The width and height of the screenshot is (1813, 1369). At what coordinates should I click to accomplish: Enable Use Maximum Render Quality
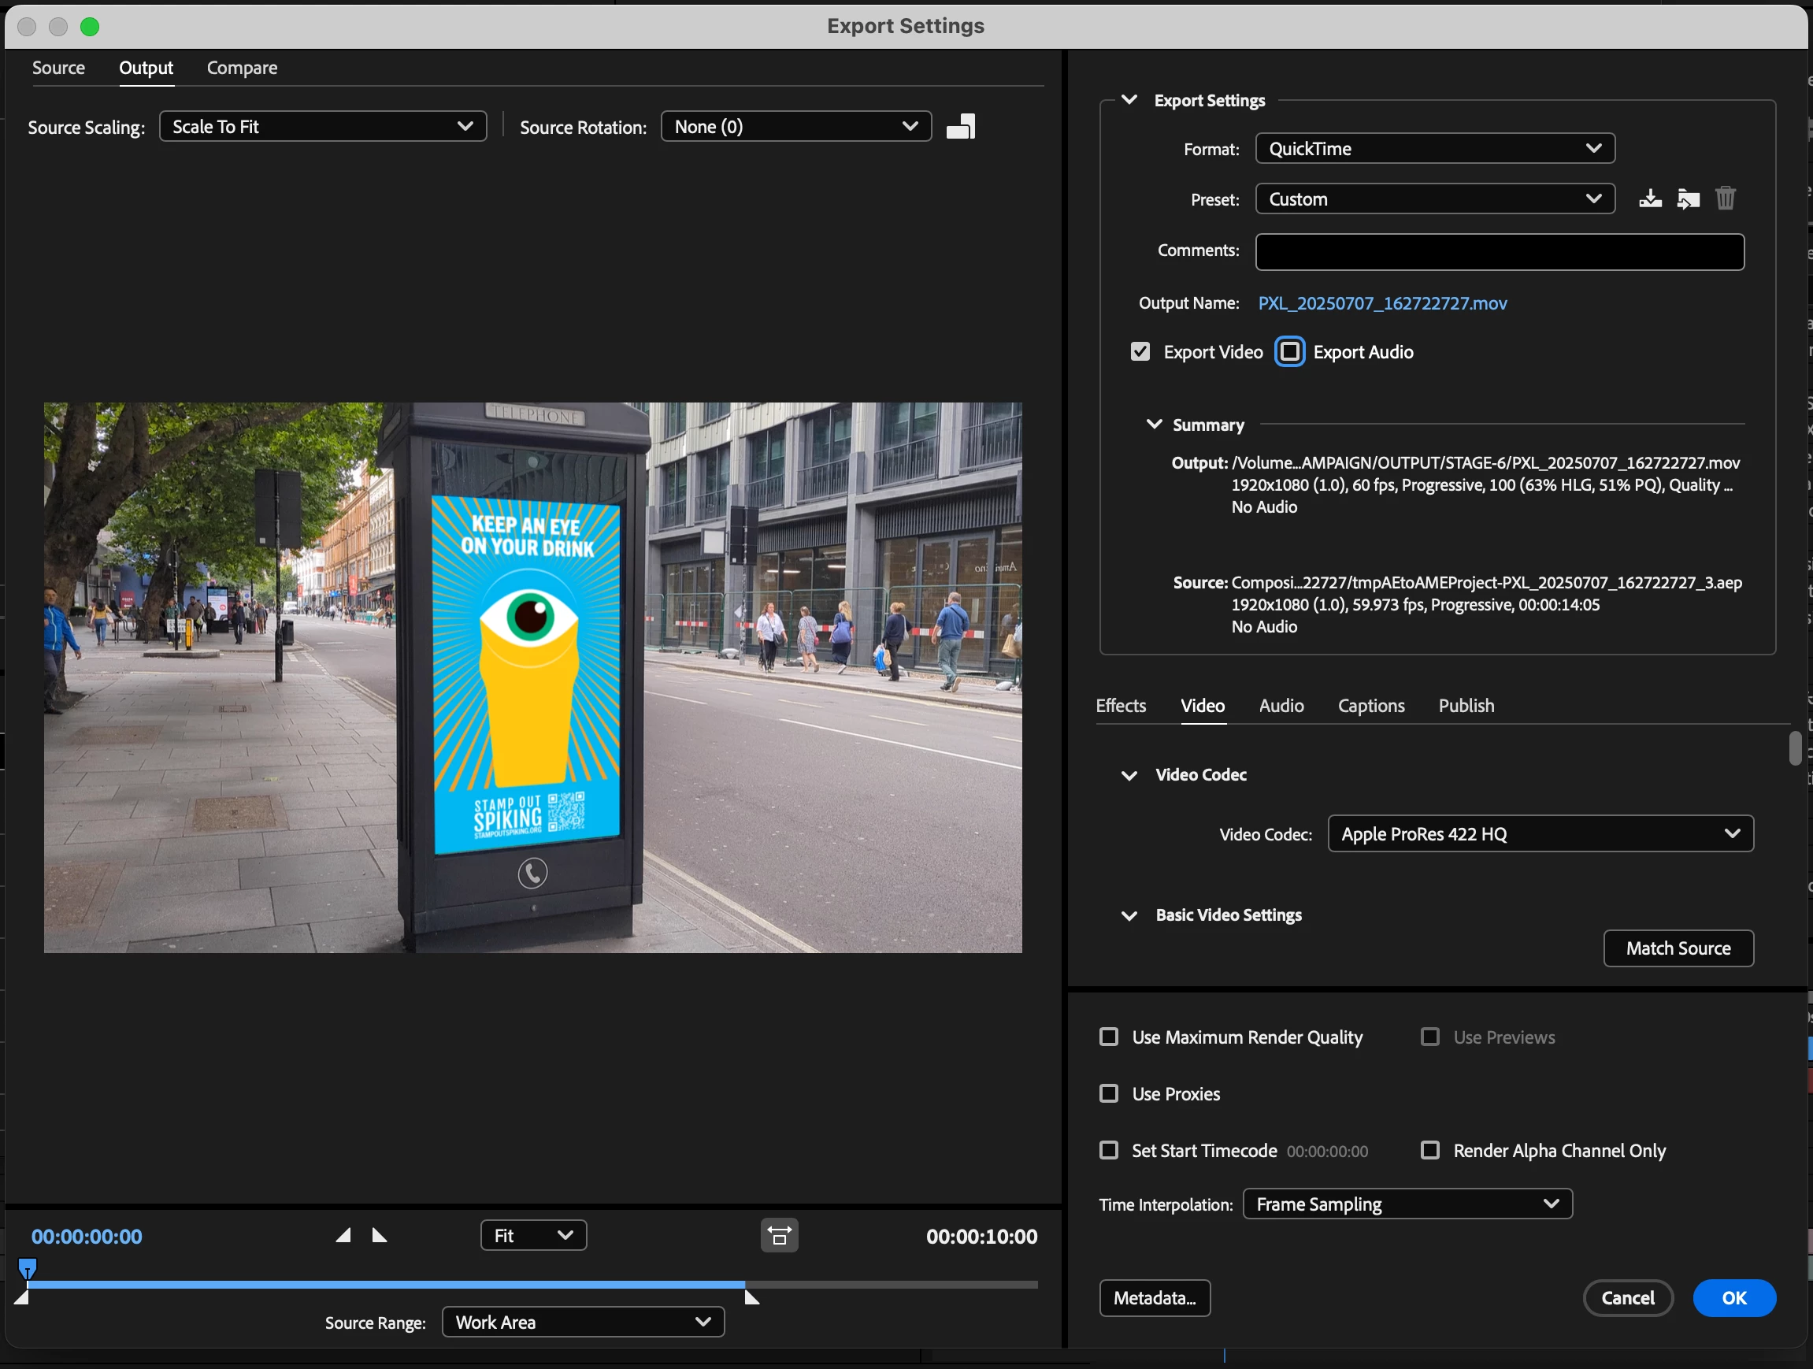(x=1109, y=1037)
